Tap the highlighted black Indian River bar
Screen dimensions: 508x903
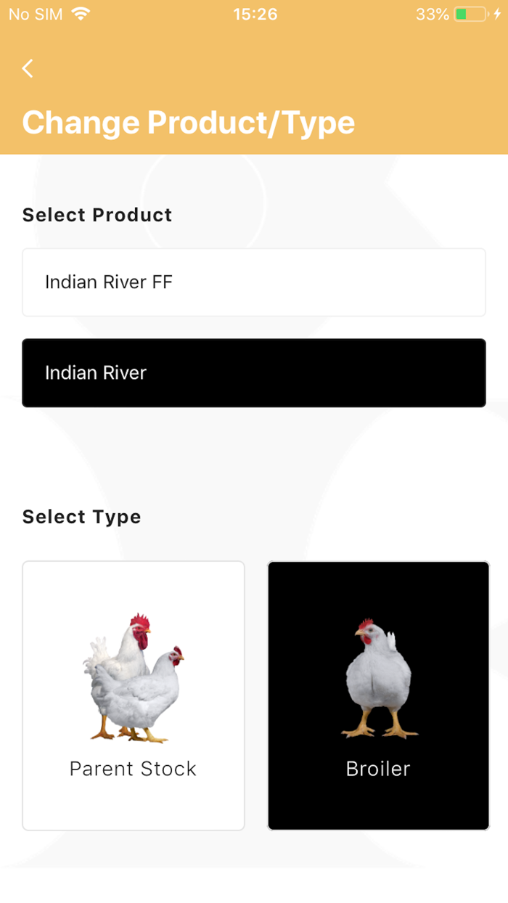pyautogui.click(x=253, y=372)
